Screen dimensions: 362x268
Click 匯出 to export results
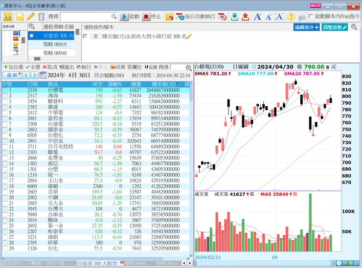click(x=67, y=67)
